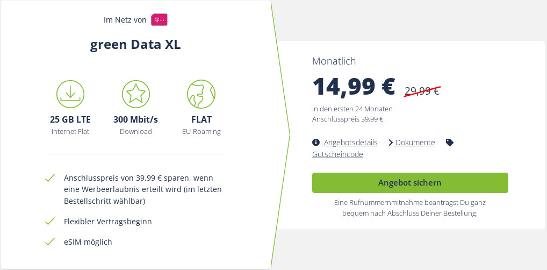The image size is (547, 270).
Task: Click the green Data XL heading
Action: [135, 45]
